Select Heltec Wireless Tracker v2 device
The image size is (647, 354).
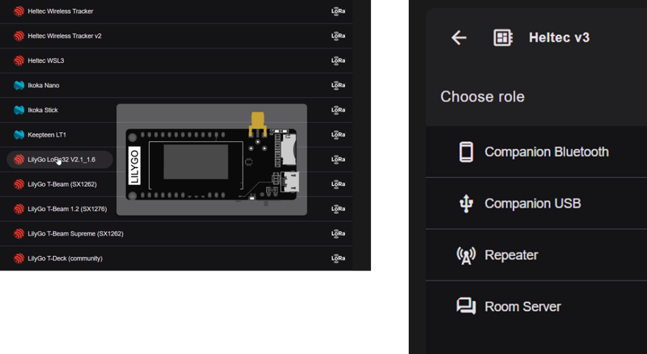pos(64,36)
